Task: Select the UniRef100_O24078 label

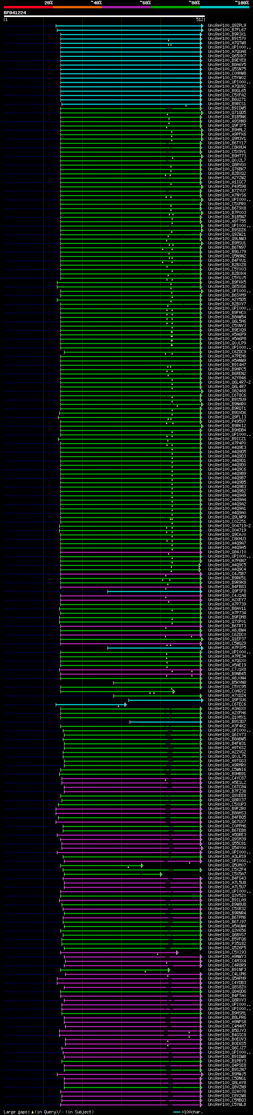Action: coord(227,1091)
